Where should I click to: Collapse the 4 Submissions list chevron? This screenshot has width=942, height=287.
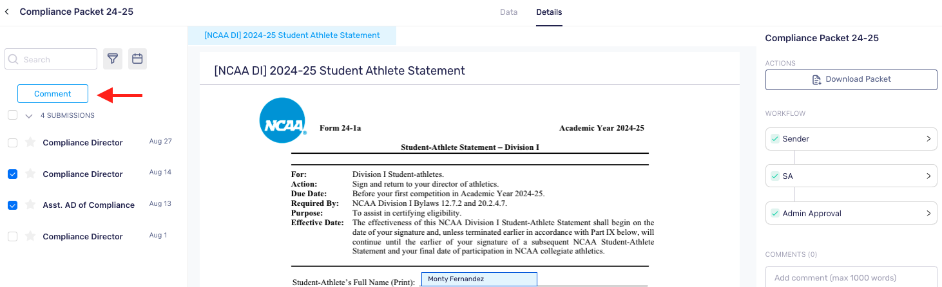coord(28,116)
